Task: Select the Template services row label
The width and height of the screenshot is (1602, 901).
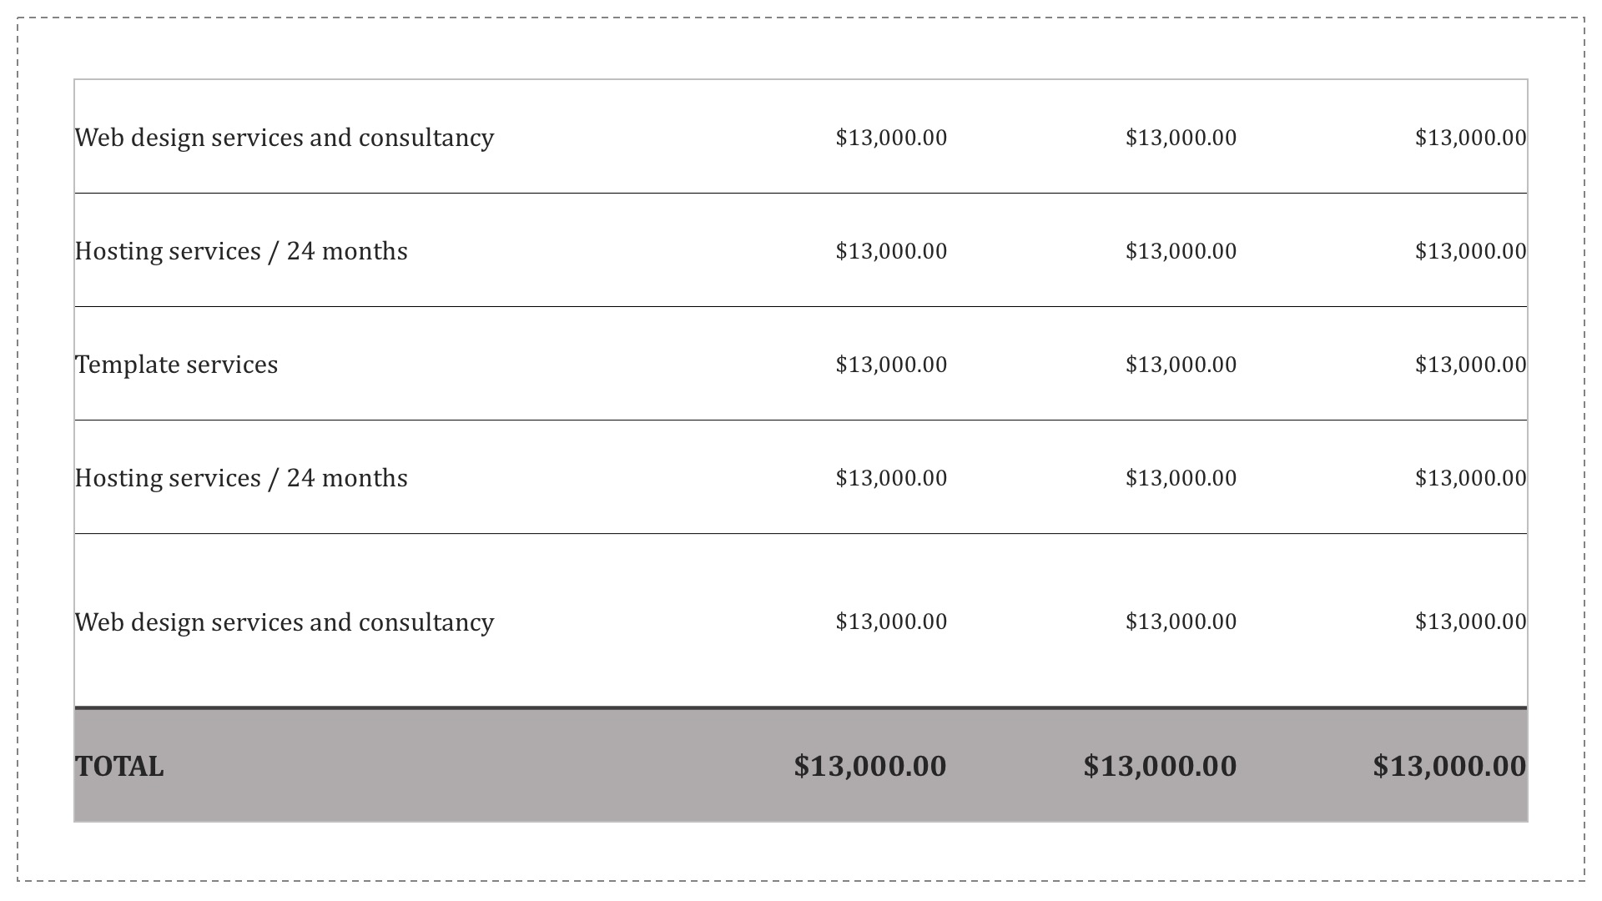Action: [x=176, y=365]
